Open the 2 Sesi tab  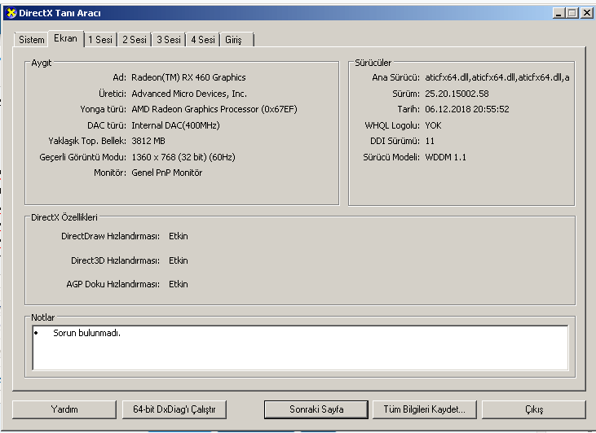point(135,39)
